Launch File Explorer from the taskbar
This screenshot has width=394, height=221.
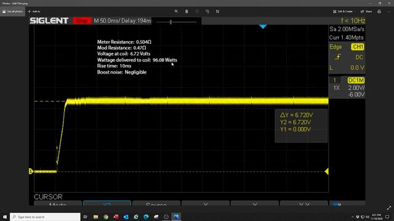96,217
